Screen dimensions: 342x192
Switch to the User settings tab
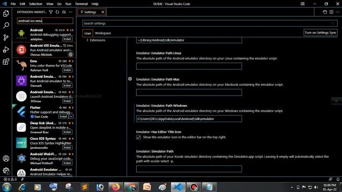point(88,33)
